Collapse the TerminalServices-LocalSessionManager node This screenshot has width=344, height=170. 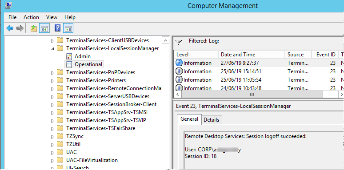(52, 49)
